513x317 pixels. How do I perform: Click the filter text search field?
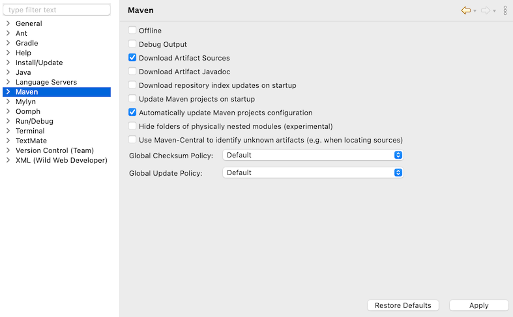pos(57,10)
